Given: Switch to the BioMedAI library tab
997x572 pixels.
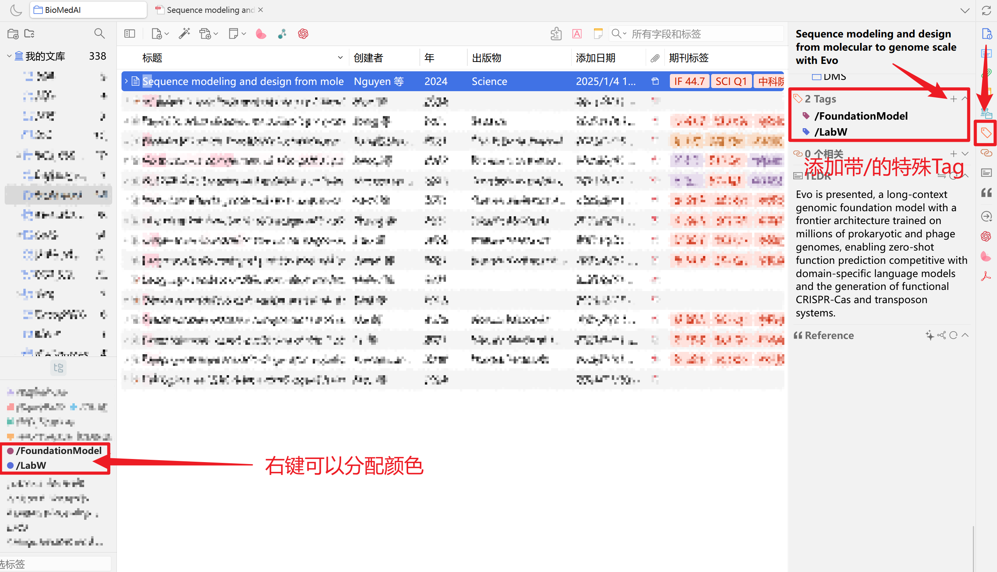Looking at the screenshot, I should coord(88,10).
